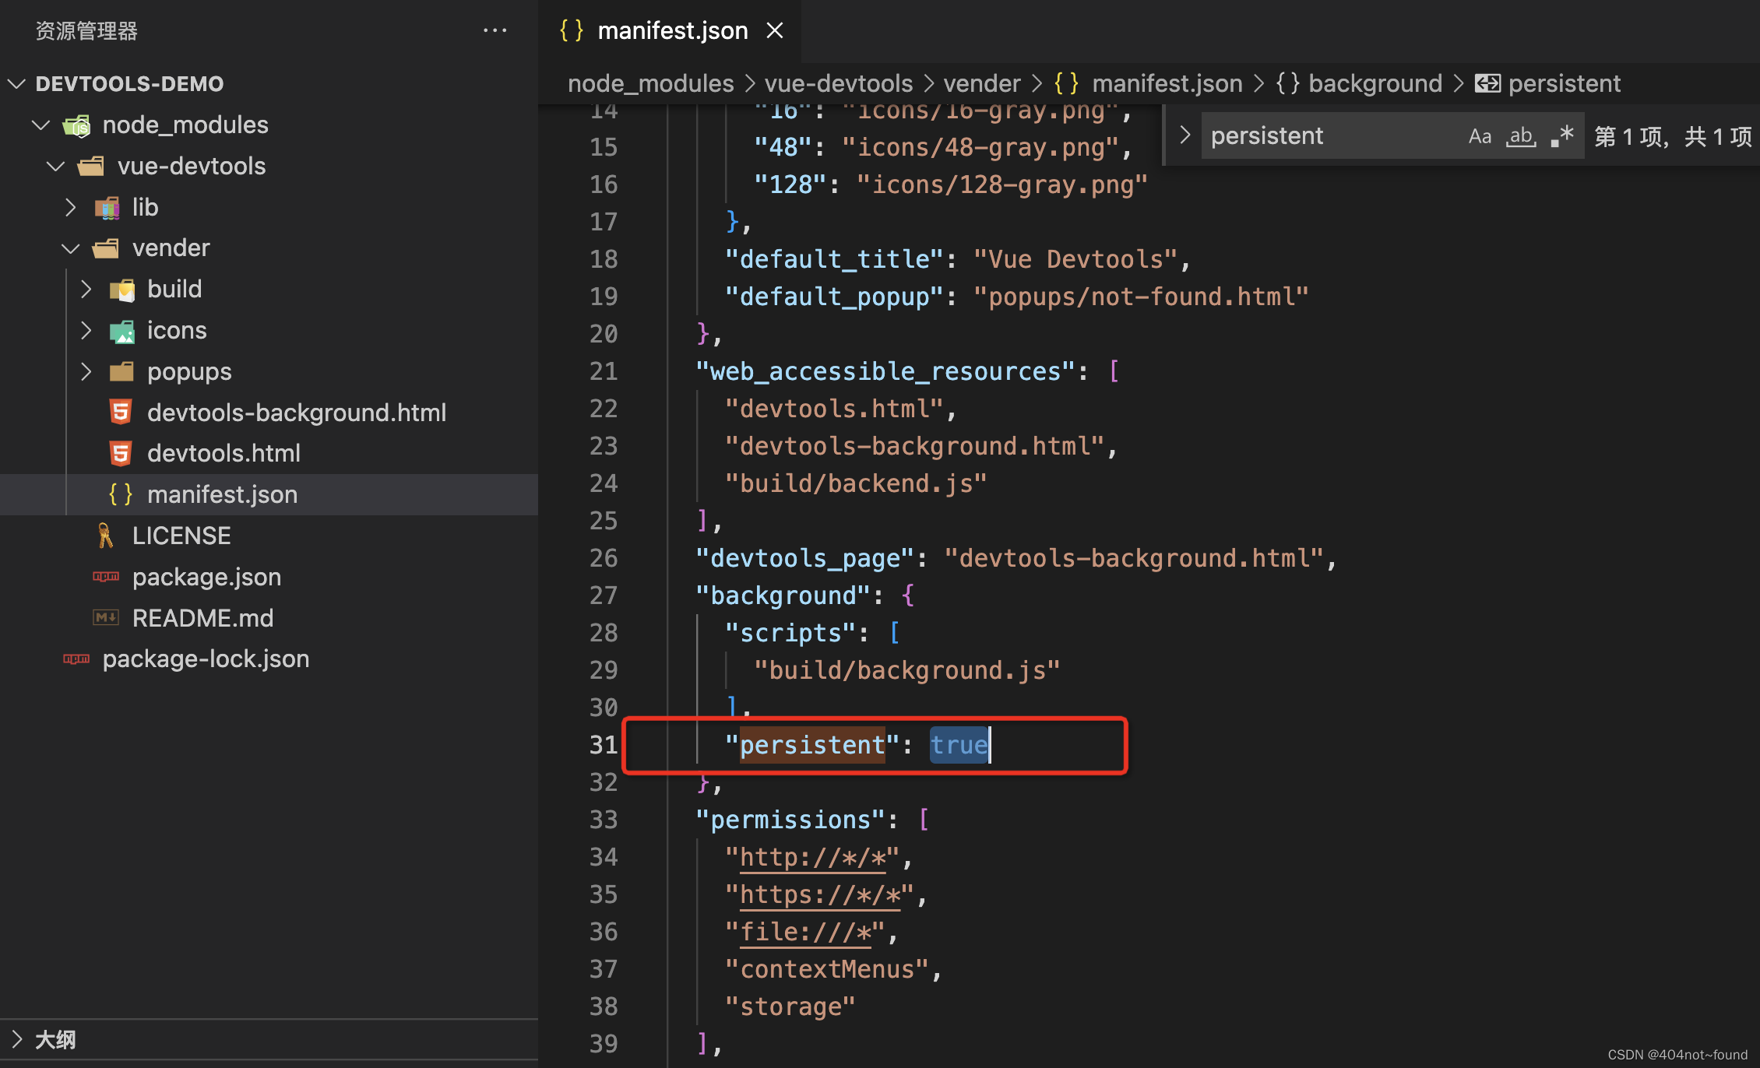Click the vue-devtools breadcrumb segment

(x=838, y=83)
